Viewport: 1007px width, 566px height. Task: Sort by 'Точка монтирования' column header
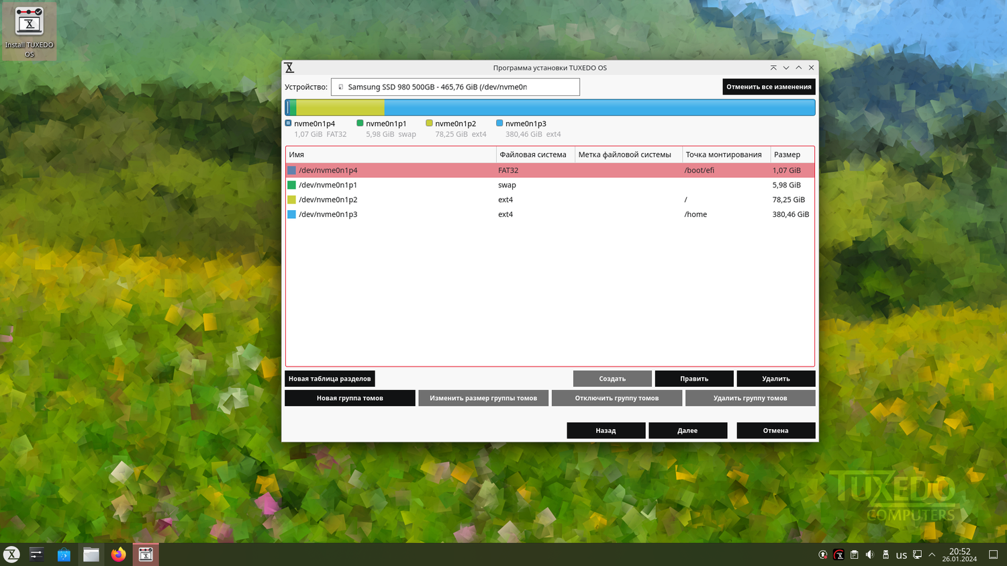[x=726, y=154]
